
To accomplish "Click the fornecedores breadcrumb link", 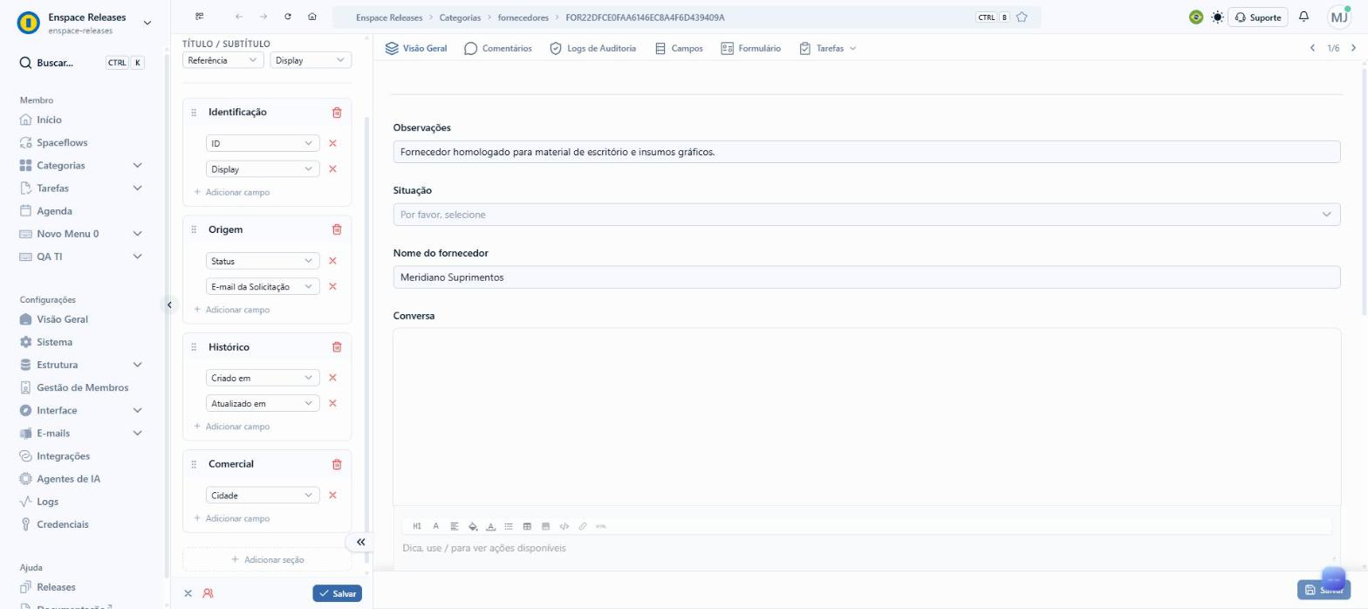I will pos(523,17).
